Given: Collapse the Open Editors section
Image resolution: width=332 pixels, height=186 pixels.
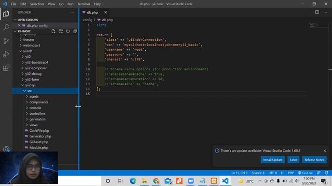Looking at the screenshot, I should click(x=15, y=20).
